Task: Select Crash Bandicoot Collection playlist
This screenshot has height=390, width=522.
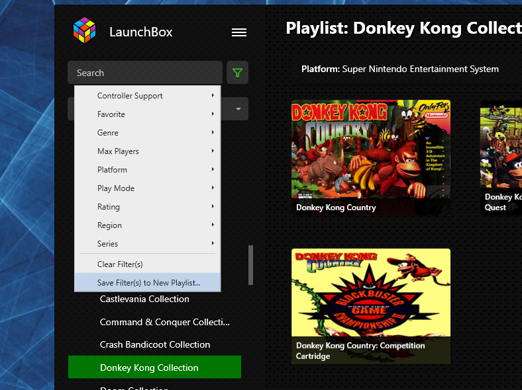Action: [155, 344]
